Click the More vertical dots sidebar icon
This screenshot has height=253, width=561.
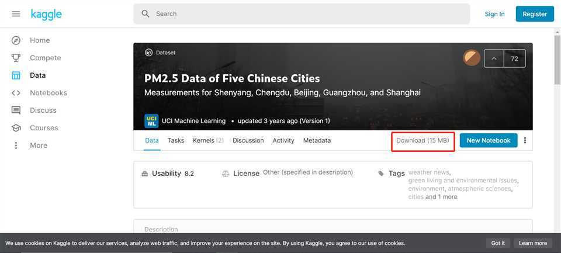point(16,145)
